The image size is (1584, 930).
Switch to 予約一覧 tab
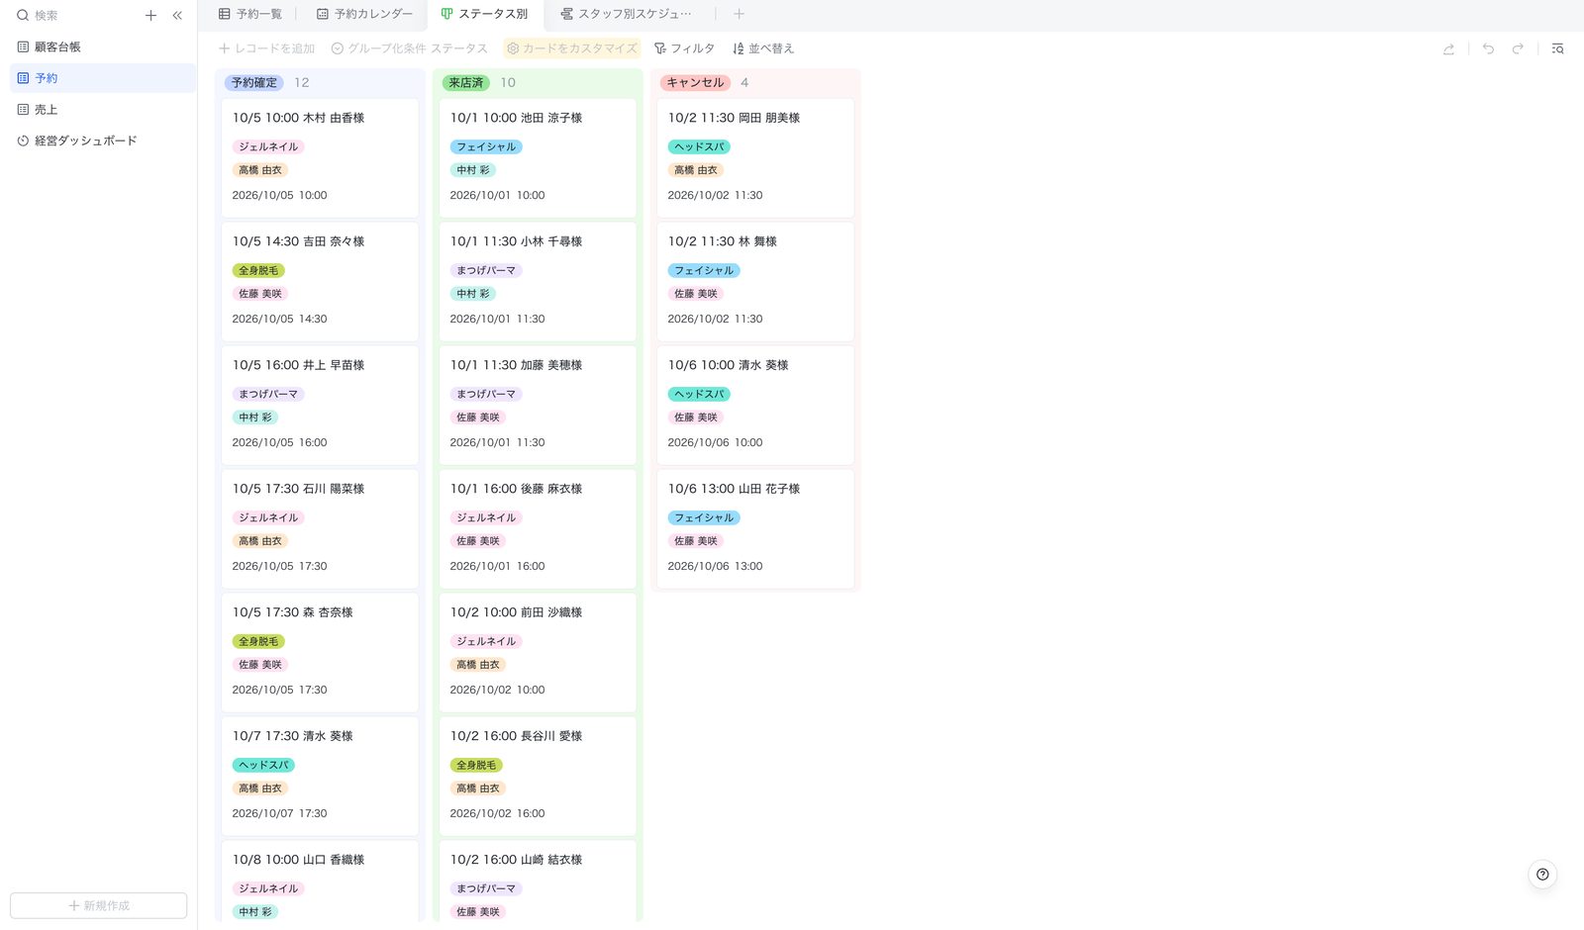[x=250, y=14]
